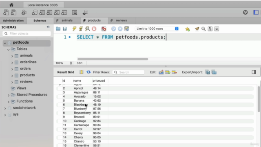Open SQL script file in main toolbar

pyautogui.click(x=13, y=13)
